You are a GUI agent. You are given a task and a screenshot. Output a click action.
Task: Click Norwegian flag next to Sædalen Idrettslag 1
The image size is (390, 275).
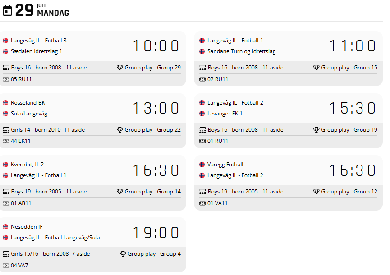[x=5, y=51]
